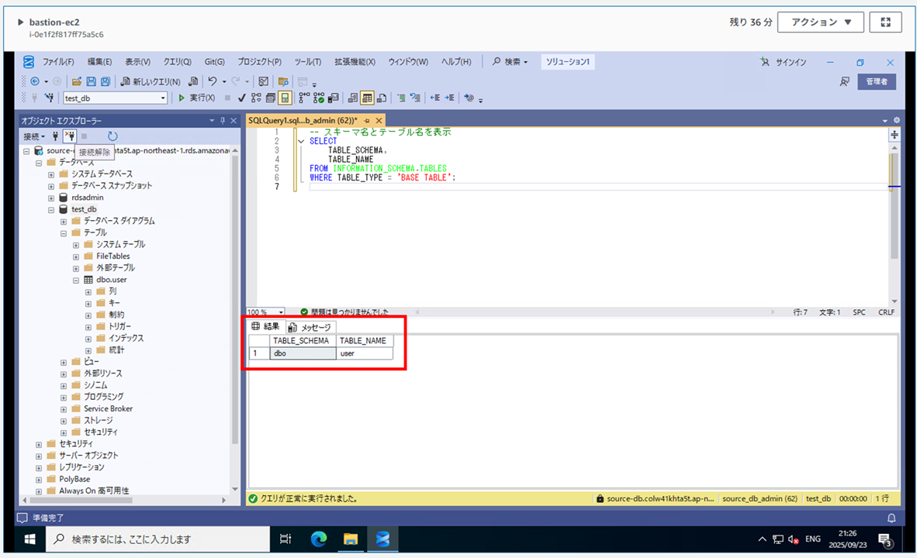Save the current query with the Save icon
The height and width of the screenshot is (558, 917).
(x=91, y=81)
